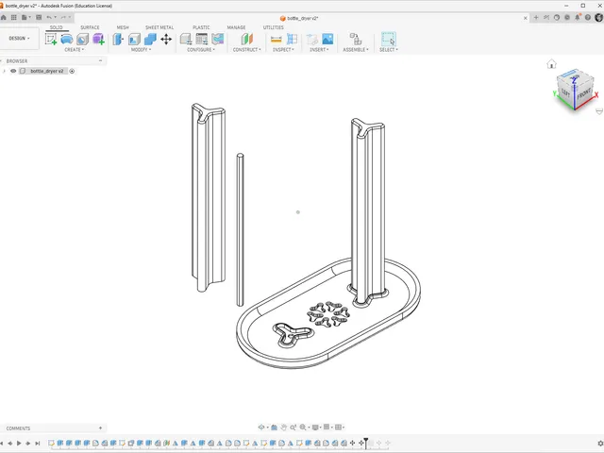Click the LEFT face of ViewCube
This screenshot has width=604, height=453.
coord(565,92)
